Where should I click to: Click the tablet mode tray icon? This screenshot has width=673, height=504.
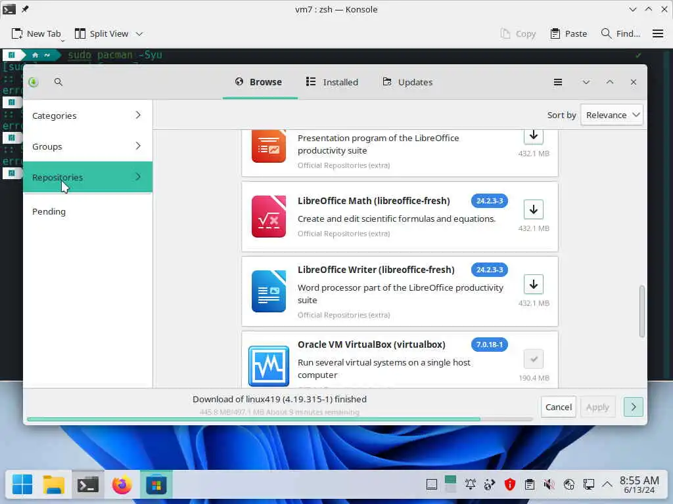coord(432,484)
